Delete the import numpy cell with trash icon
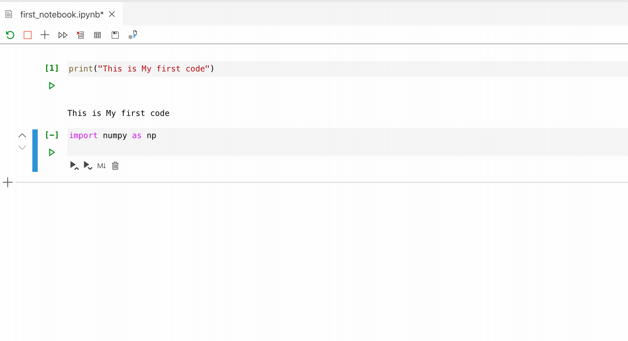Image resolution: width=628 pixels, height=341 pixels. click(115, 166)
